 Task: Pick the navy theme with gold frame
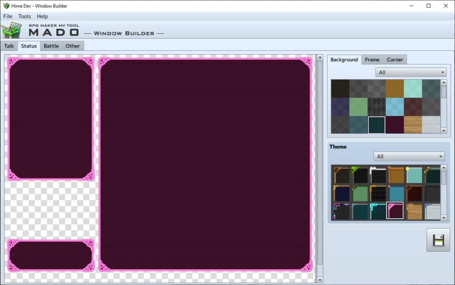tap(341, 193)
